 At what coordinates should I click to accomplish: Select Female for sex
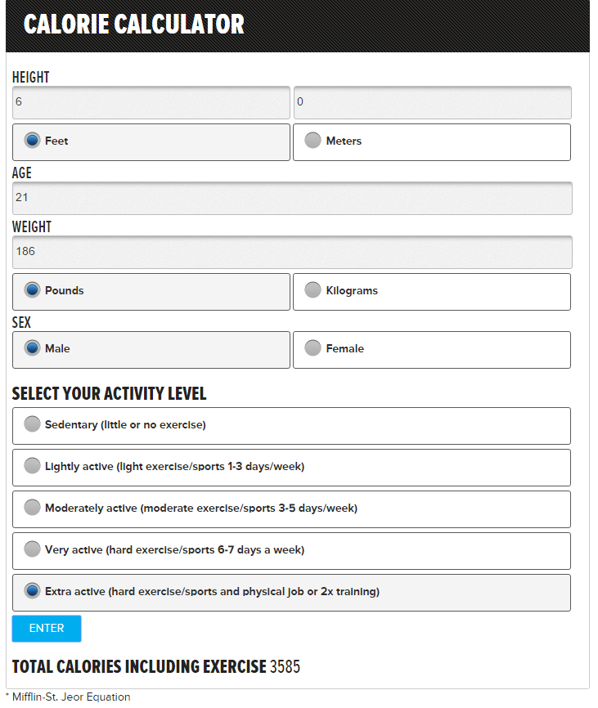click(x=432, y=350)
